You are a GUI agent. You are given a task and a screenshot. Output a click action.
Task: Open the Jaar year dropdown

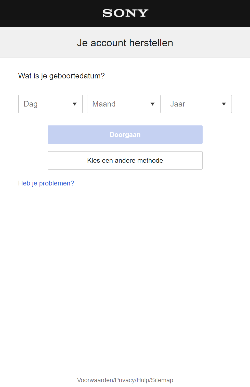198,104
